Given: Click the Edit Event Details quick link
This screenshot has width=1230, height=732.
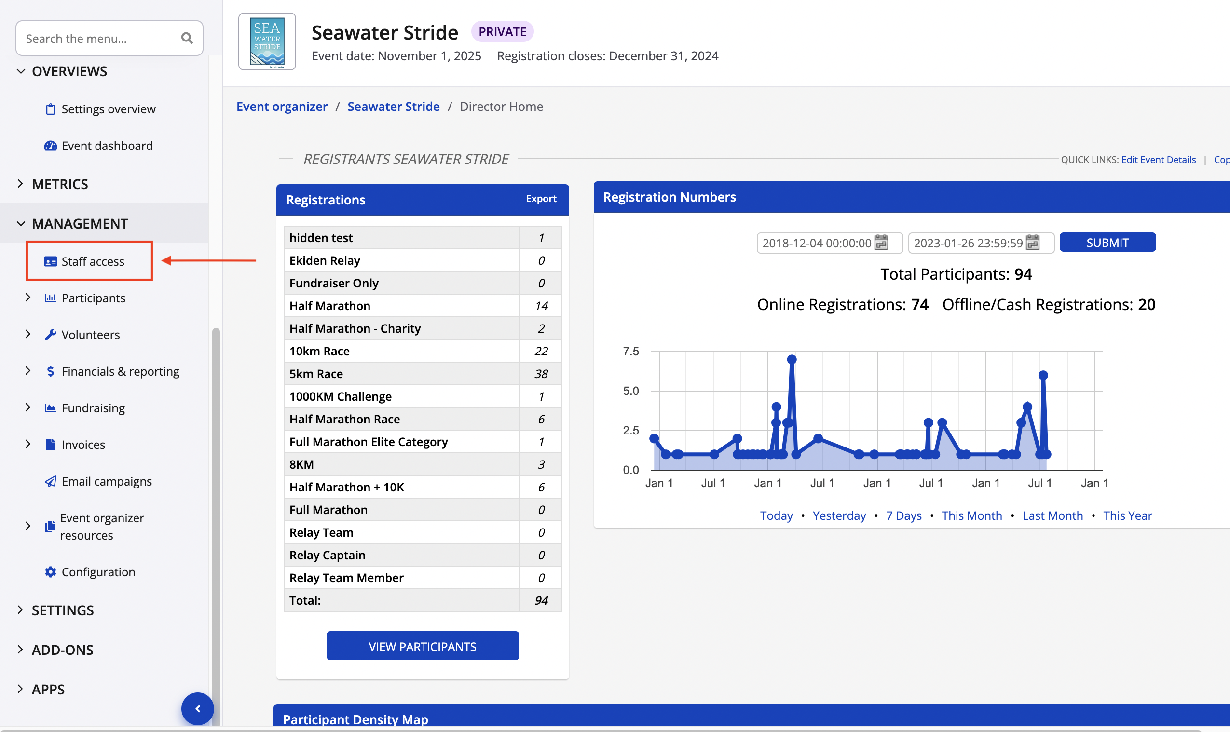Looking at the screenshot, I should 1158,159.
